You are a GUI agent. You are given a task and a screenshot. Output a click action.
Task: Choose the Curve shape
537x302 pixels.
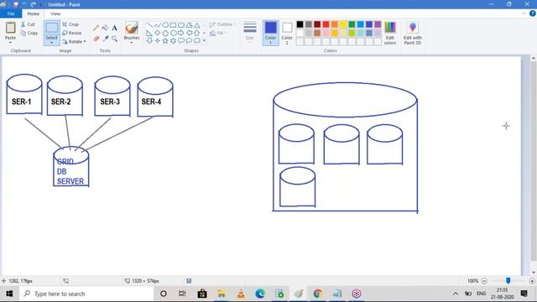157,25
